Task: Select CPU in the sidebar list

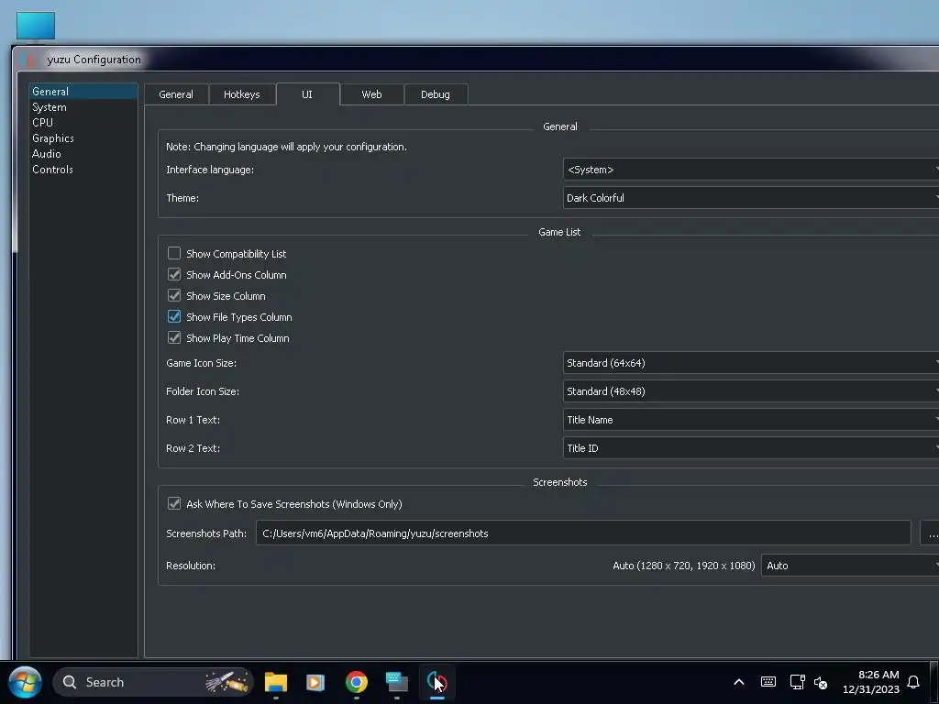Action: pos(83,122)
